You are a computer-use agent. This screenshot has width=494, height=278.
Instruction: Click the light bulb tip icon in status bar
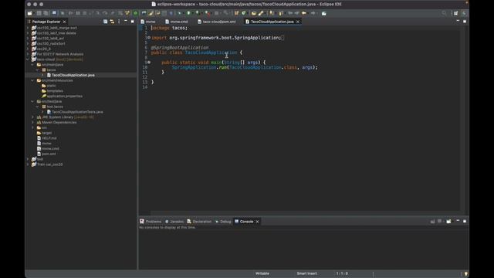coord(466,273)
